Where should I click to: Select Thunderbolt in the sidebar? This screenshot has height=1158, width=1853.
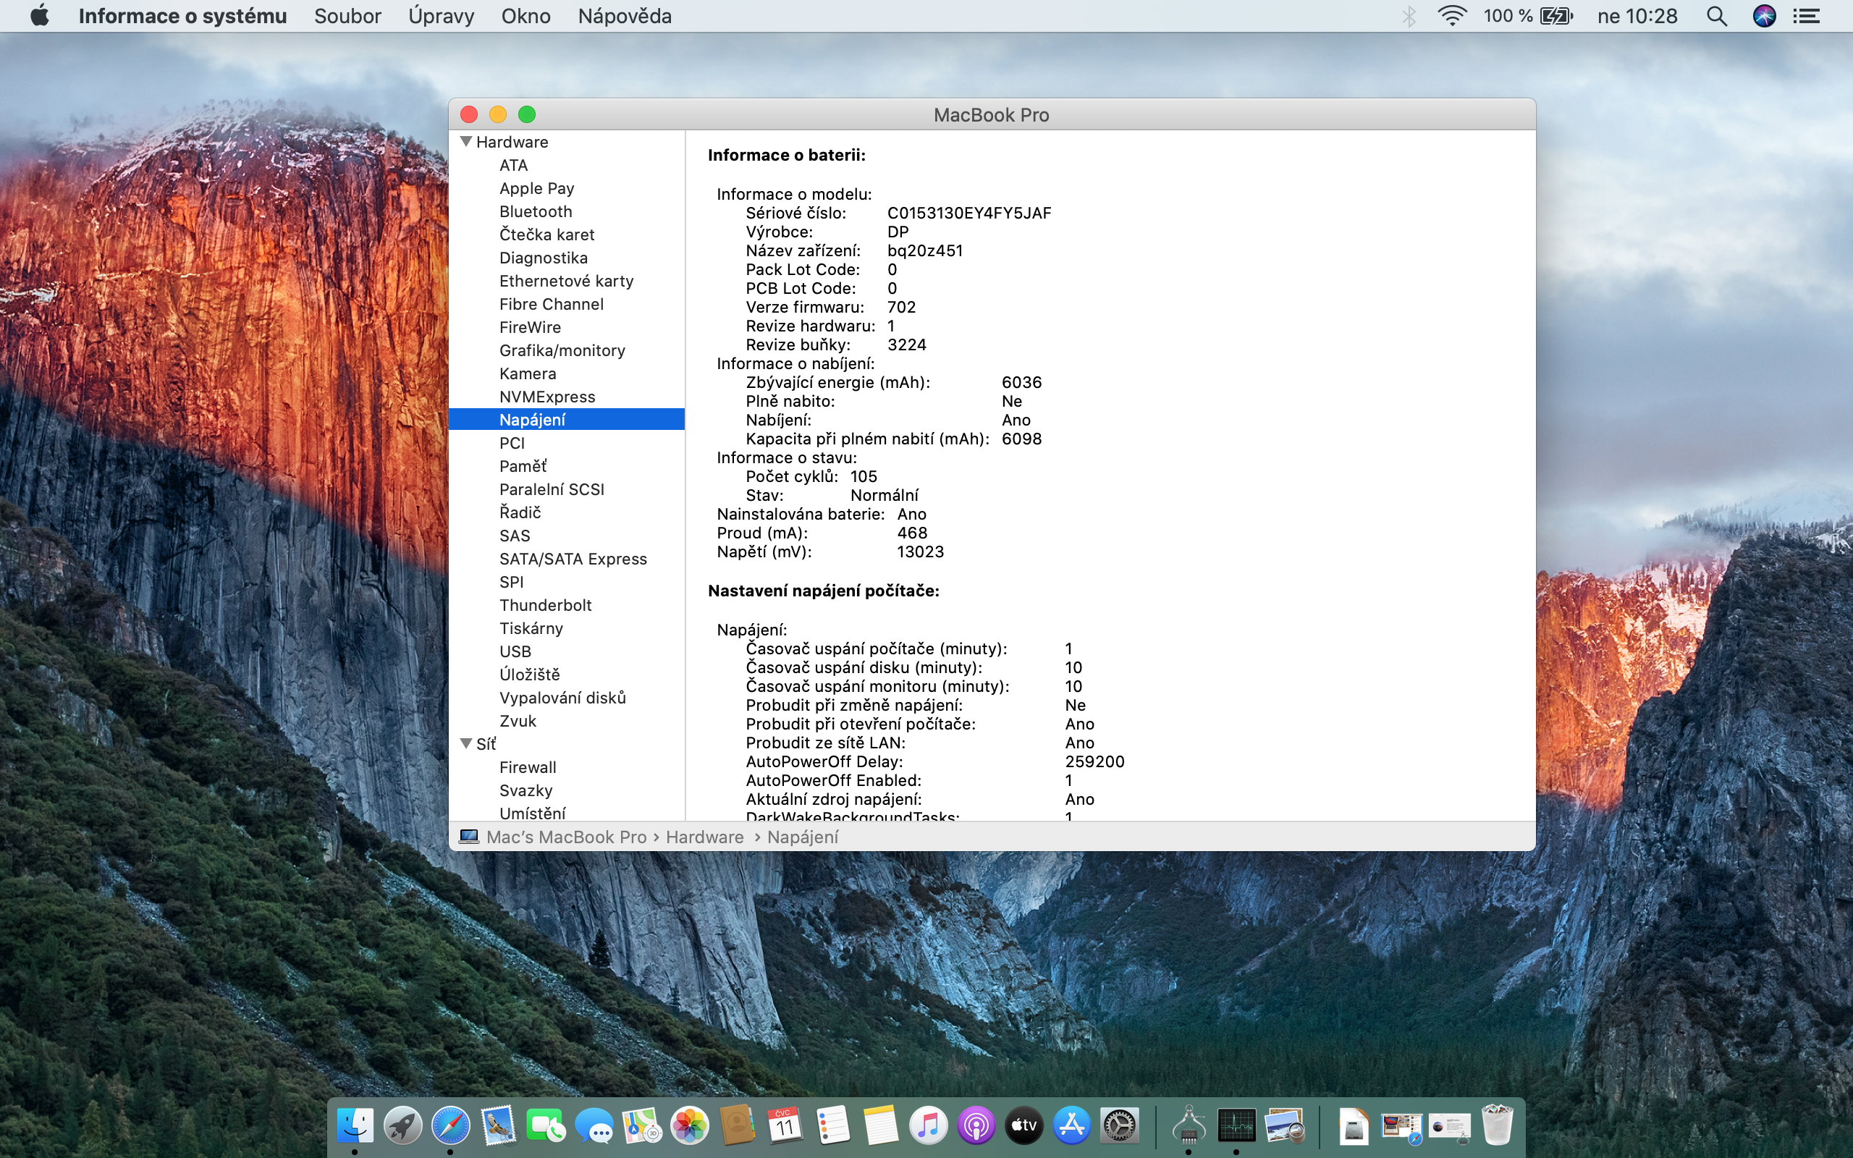545,605
